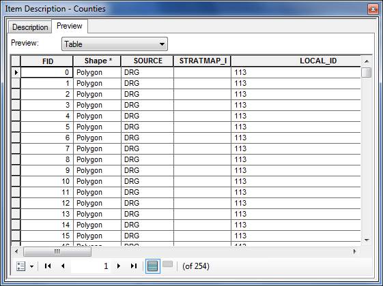383x286 pixels.
Task: Go to the next record
Action: pos(119,266)
